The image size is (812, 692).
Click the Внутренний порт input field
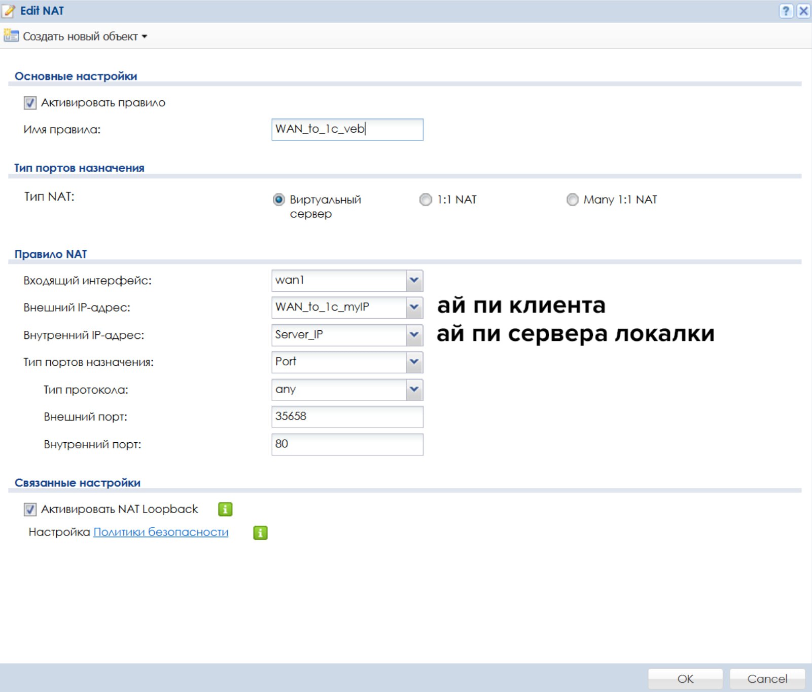point(347,444)
